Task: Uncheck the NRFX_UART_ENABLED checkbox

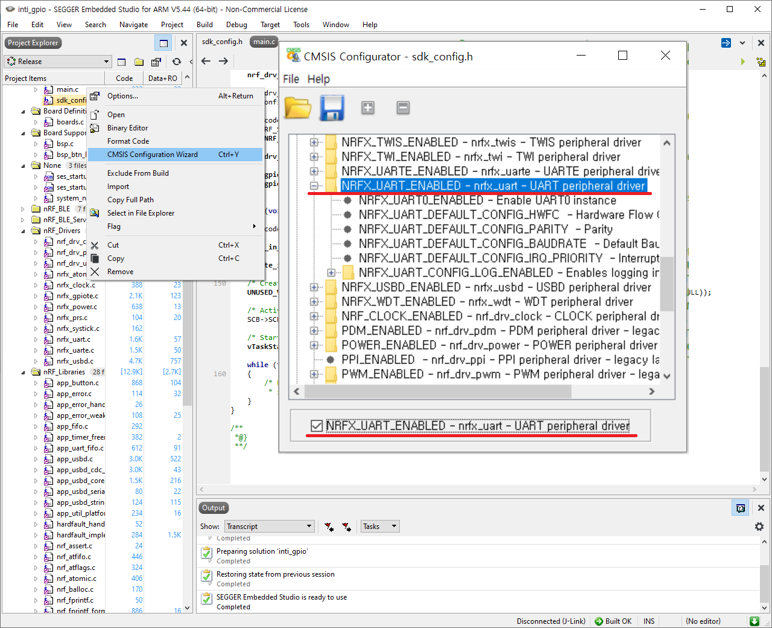Action: pos(316,425)
